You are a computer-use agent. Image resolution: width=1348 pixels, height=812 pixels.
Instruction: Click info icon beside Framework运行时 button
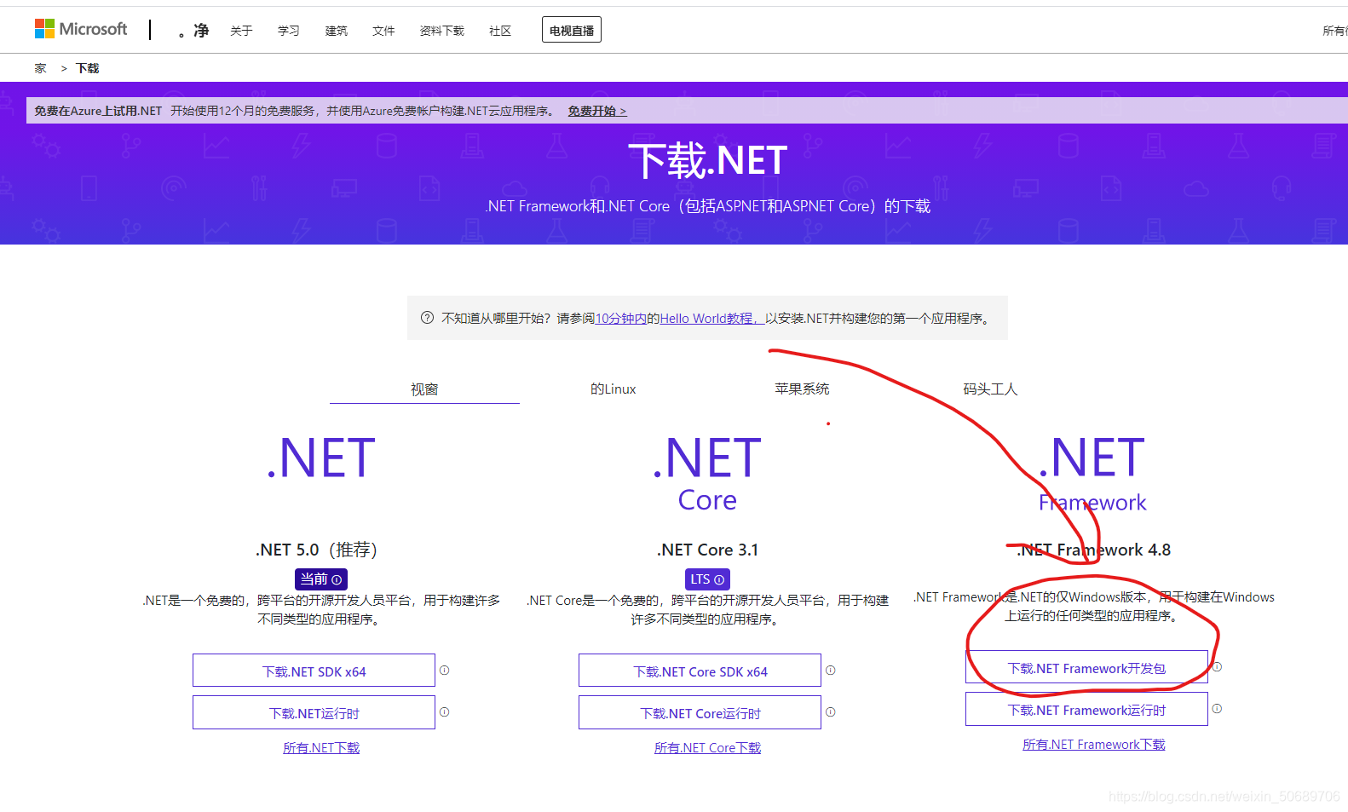[x=1217, y=709]
